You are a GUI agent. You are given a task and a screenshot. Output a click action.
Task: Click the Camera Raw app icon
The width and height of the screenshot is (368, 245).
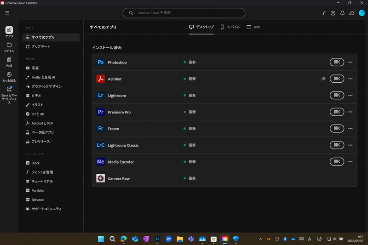click(100, 178)
